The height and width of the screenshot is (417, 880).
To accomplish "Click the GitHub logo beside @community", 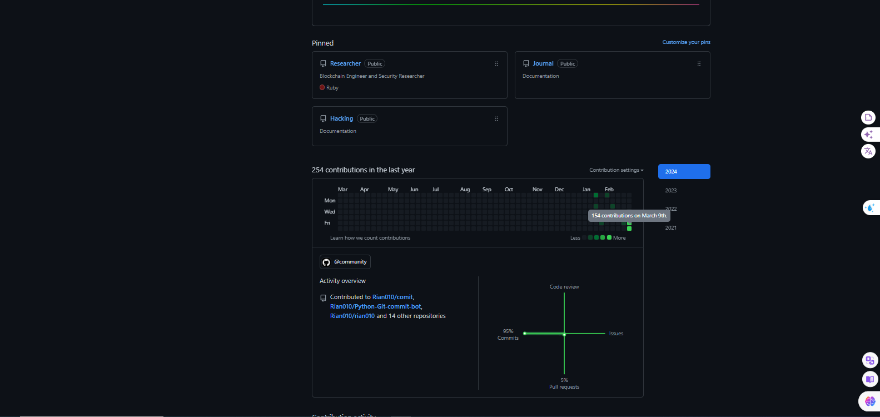I will pos(326,262).
